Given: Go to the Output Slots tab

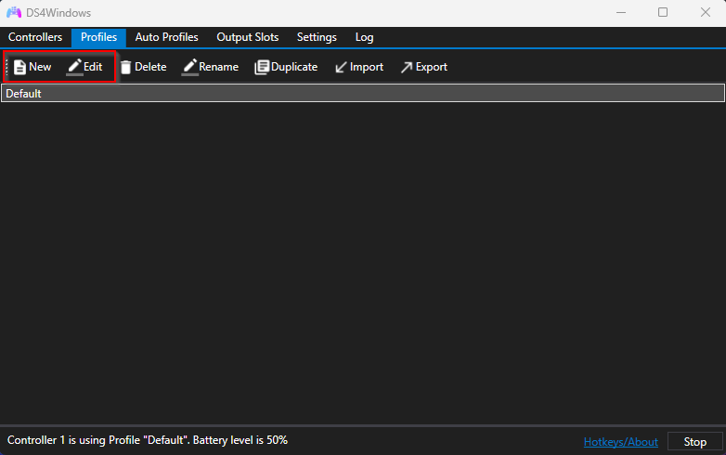Looking at the screenshot, I should [248, 37].
